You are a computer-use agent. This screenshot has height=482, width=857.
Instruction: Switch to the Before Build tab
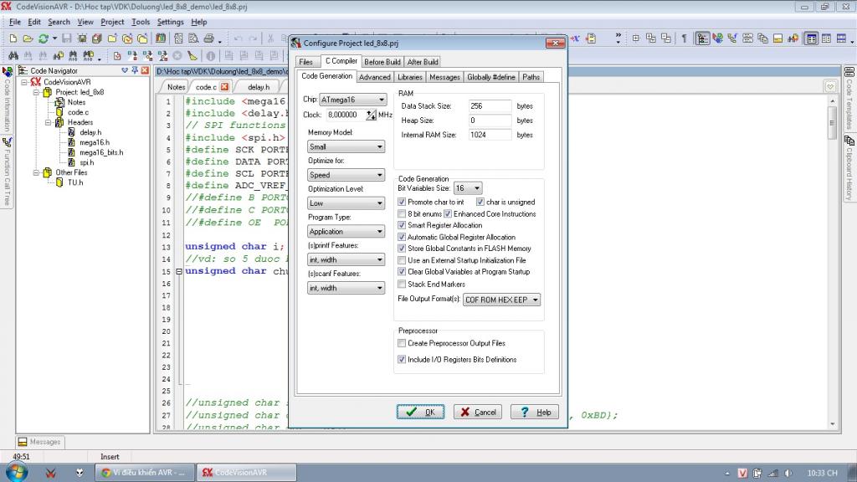(x=382, y=62)
